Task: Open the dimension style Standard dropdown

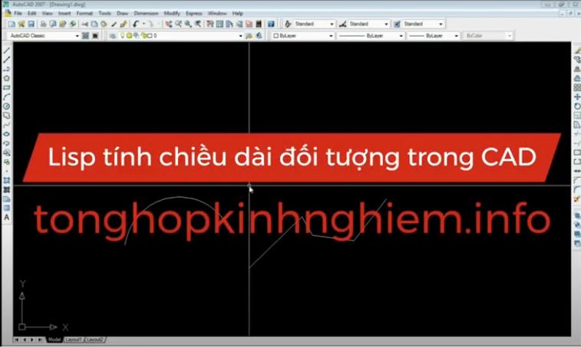Action: pyautogui.click(x=386, y=24)
